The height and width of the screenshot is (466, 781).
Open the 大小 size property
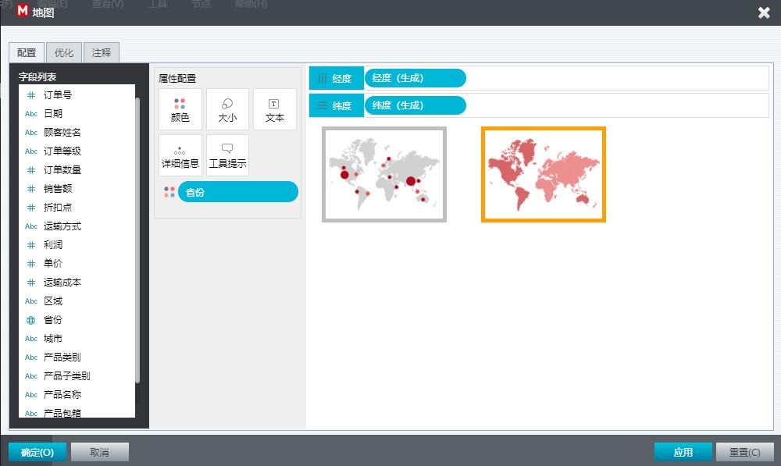[227, 109]
